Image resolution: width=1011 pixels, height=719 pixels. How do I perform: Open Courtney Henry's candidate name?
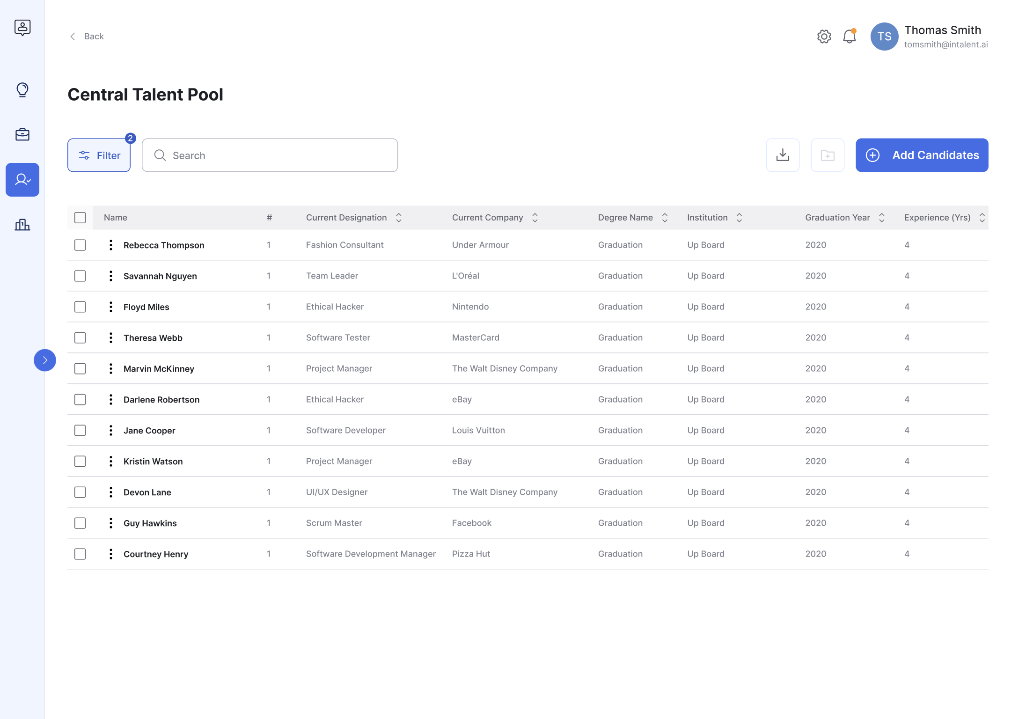click(156, 554)
